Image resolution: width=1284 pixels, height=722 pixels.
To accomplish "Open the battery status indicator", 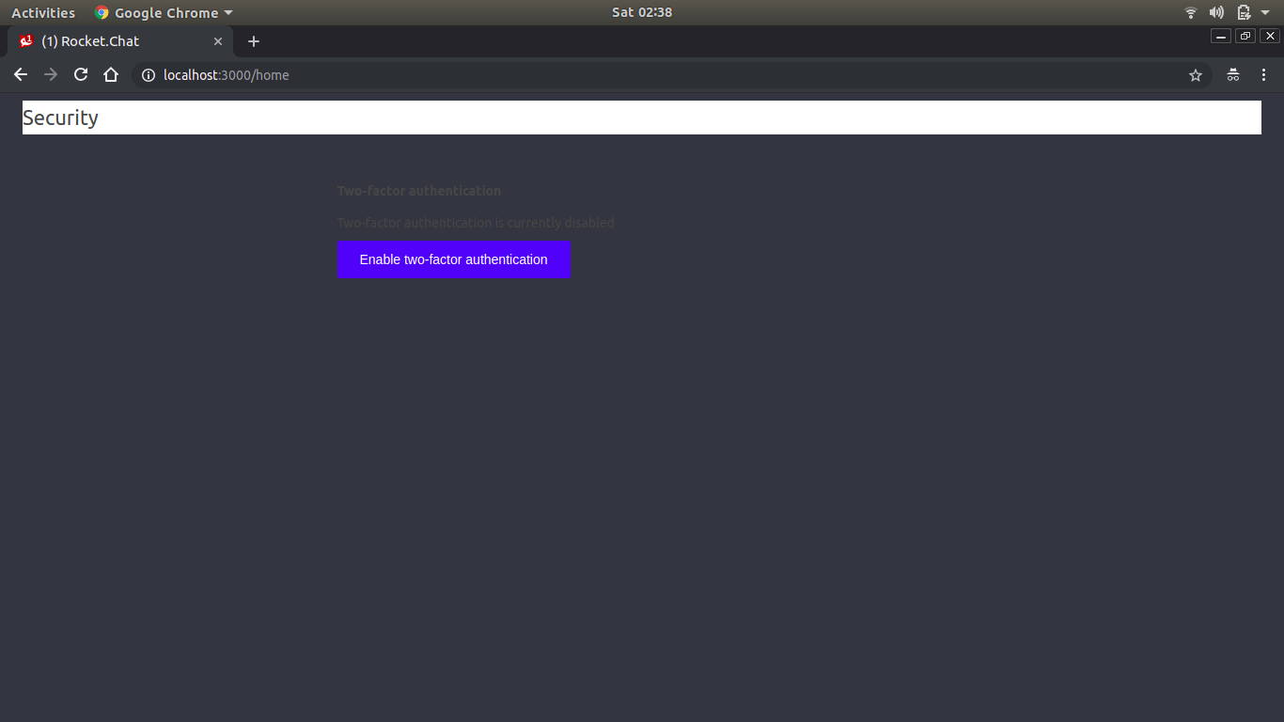I will pyautogui.click(x=1243, y=12).
